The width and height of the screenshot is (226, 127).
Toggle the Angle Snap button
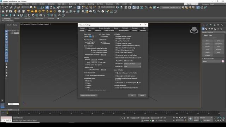[87, 7]
